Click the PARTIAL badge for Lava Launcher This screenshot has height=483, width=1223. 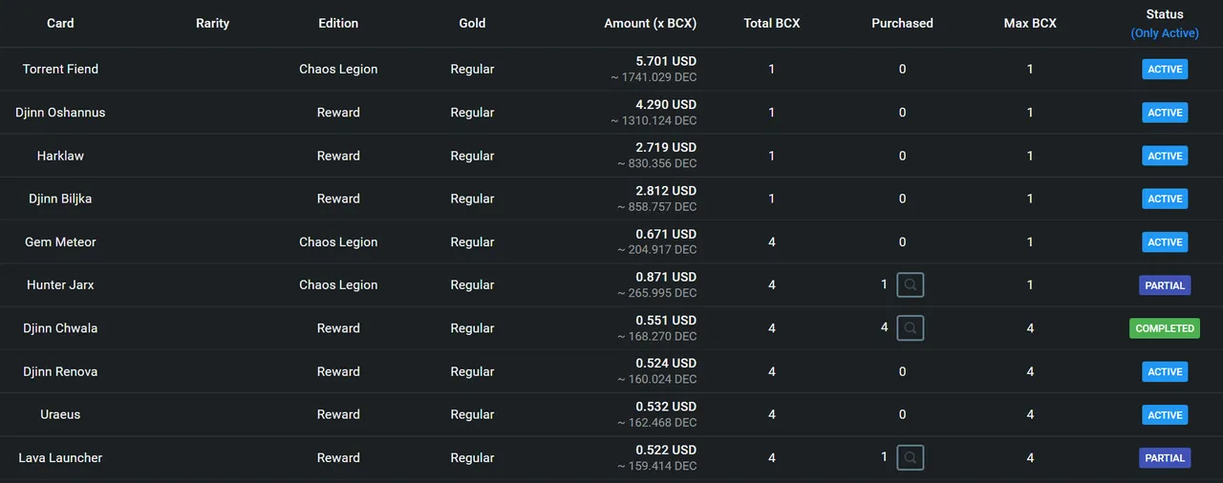1165,458
